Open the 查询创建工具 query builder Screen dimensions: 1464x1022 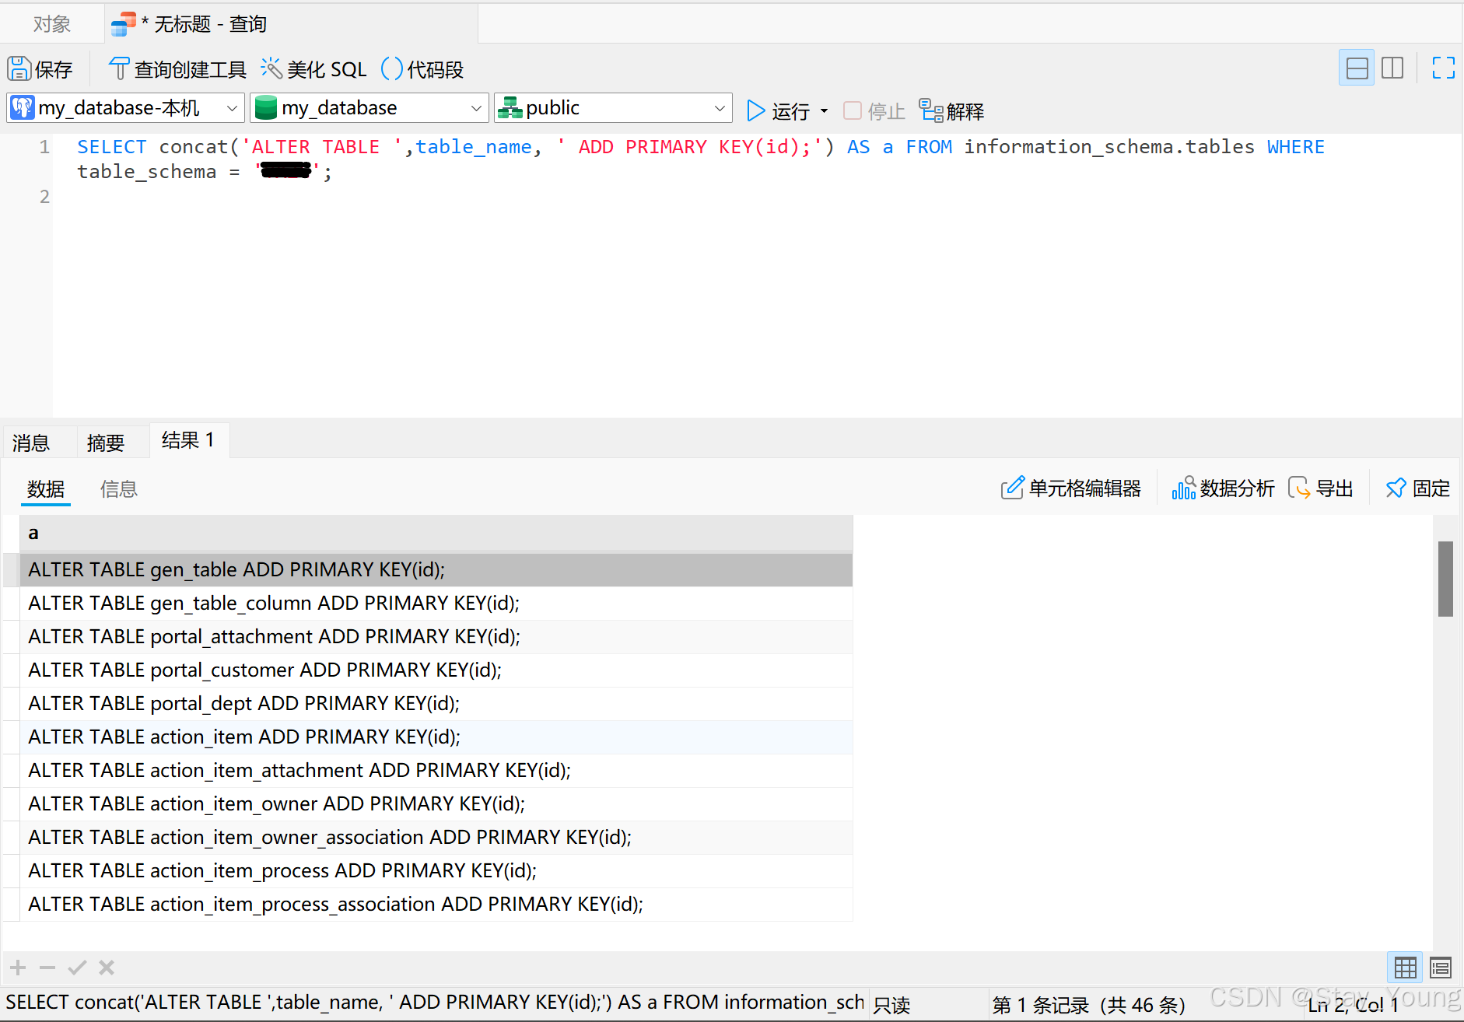(177, 68)
